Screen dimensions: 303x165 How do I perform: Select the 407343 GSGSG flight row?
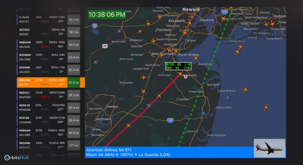click(49, 32)
